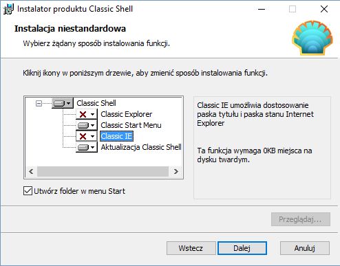Collapse the Classic Shell tree node
This screenshot has height=266, width=340.
[39, 103]
